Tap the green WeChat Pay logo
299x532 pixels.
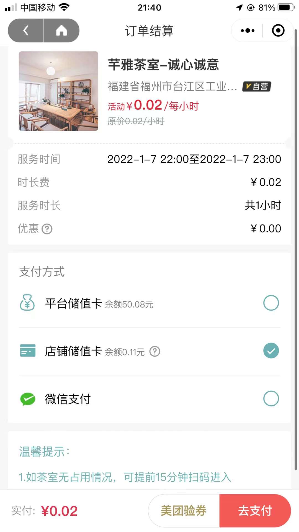coord(28,399)
